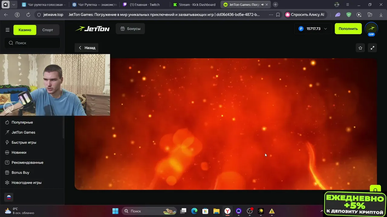Open a new browser tab
Image resolution: width=387 pixels, height=217 pixels.
[275, 5]
